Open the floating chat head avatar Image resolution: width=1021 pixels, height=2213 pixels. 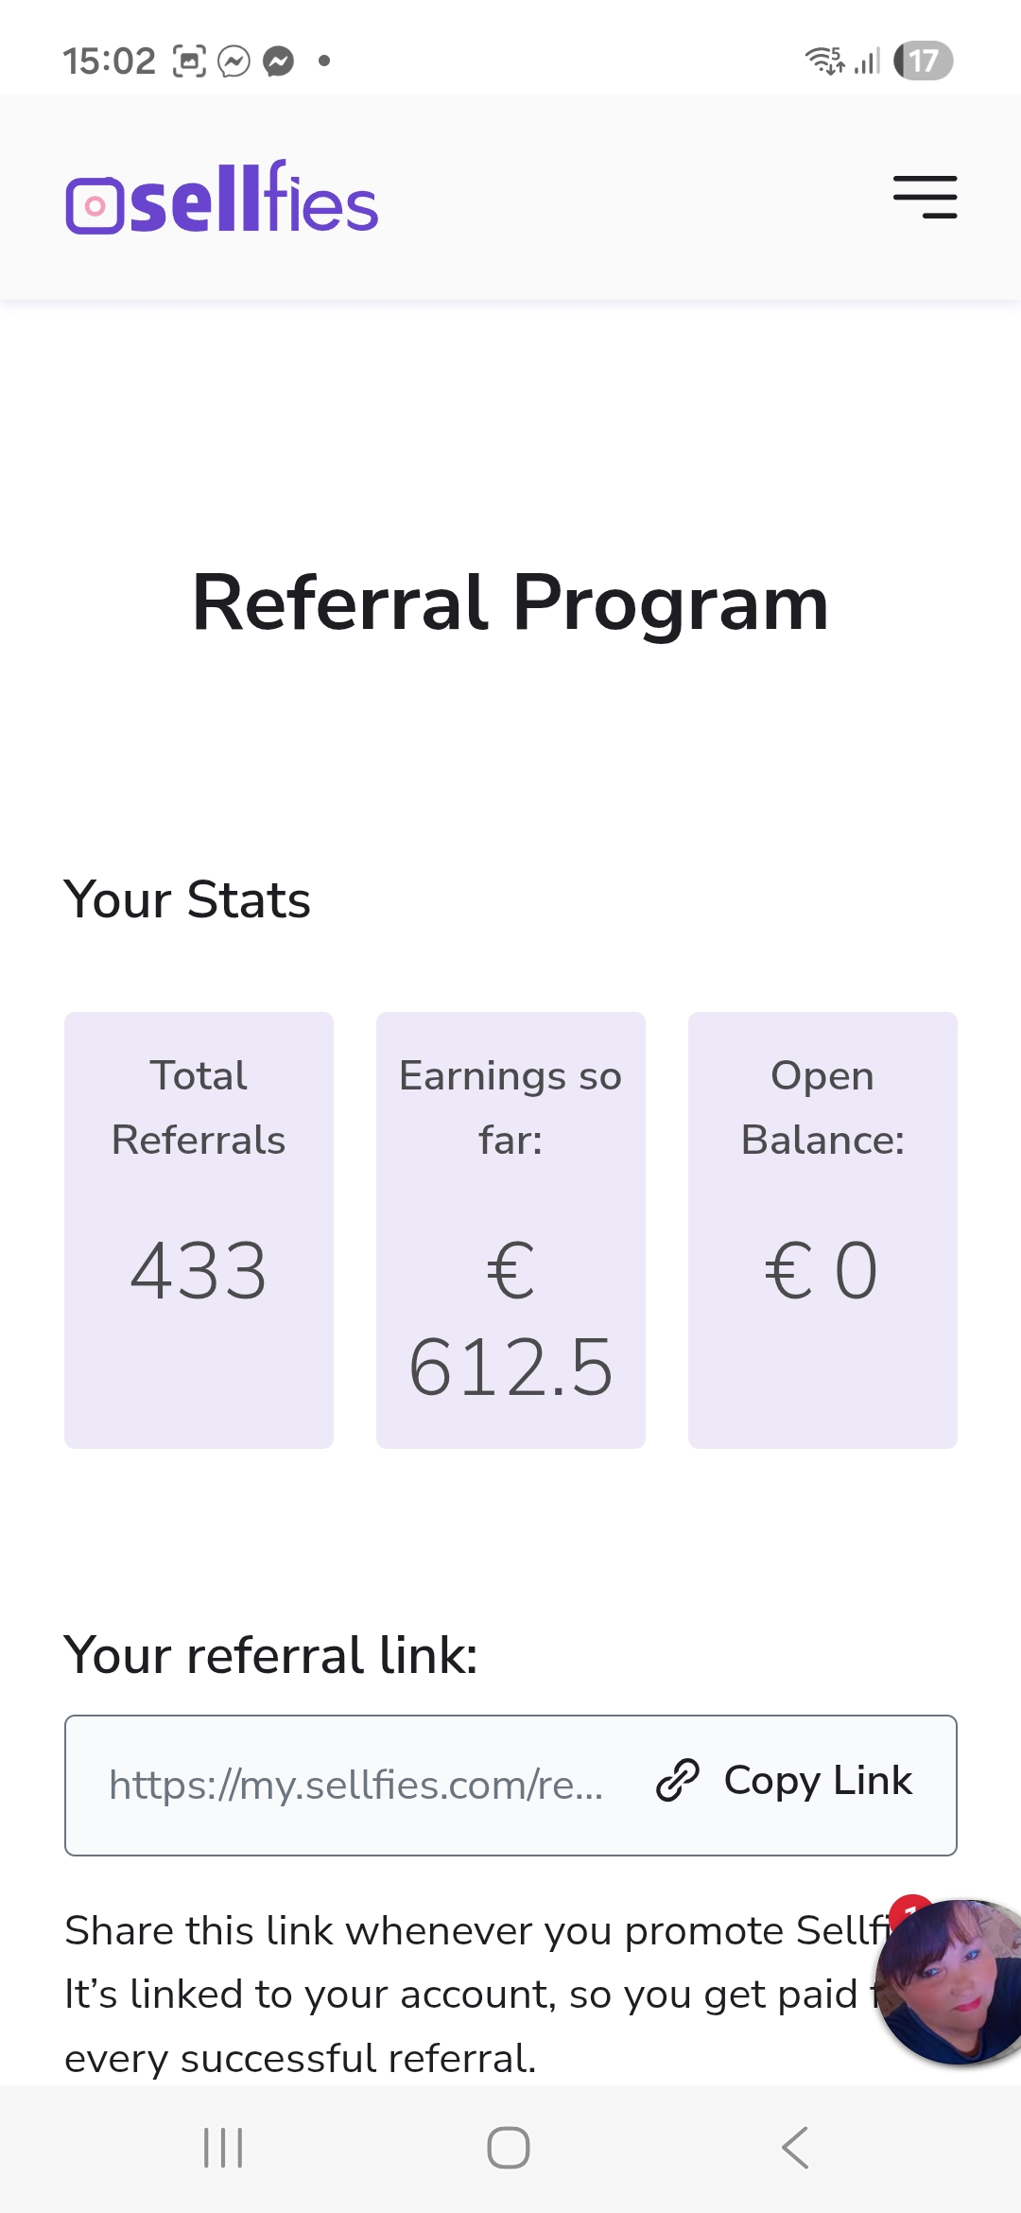click(952, 1981)
